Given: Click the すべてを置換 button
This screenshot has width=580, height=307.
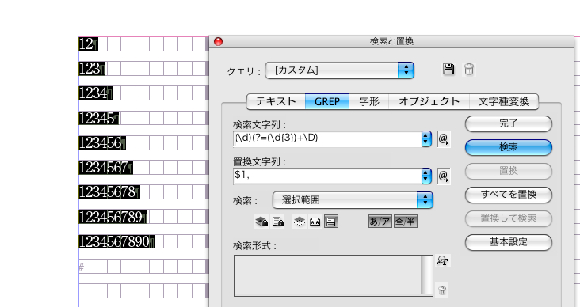Looking at the screenshot, I should point(508,195).
